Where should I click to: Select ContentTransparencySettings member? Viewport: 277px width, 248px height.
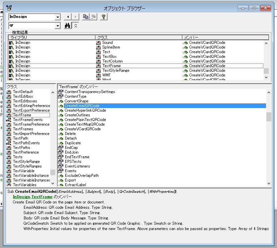pos(90,92)
